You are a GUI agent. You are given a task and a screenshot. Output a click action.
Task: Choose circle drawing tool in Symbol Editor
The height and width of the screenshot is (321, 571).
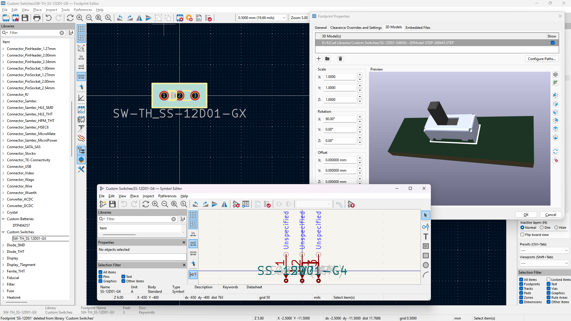pos(426,265)
